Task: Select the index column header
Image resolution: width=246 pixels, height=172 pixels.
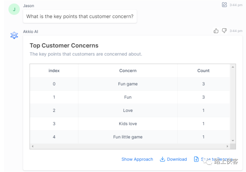Action: 54,71
